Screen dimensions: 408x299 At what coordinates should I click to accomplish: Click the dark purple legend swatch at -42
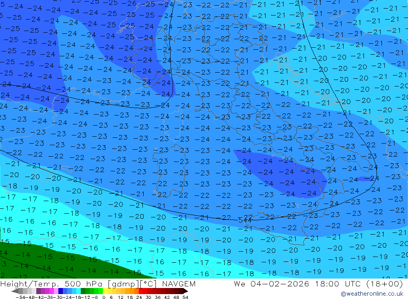38,291
